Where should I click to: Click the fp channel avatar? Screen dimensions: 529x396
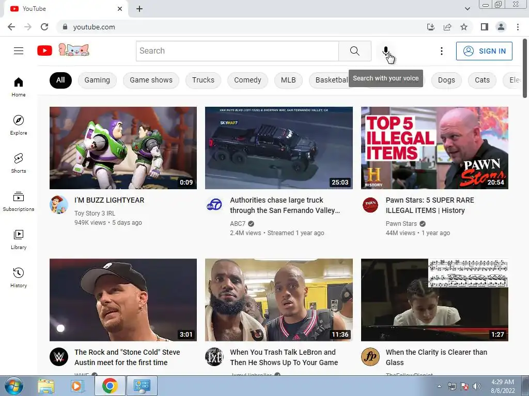tap(370, 357)
